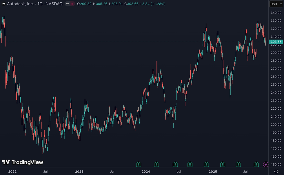The width and height of the screenshot is (284, 175).
Task: Click the close value C303.66
Action: 131,4
